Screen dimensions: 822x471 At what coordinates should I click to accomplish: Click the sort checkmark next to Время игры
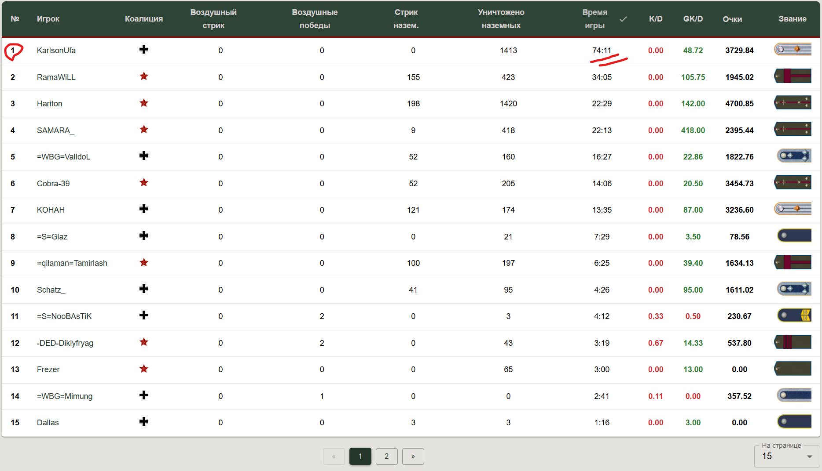point(623,19)
